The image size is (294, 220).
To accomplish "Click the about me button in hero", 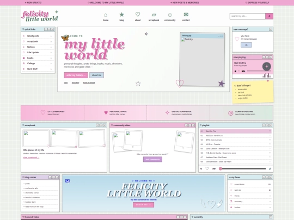I will [x=96, y=75].
